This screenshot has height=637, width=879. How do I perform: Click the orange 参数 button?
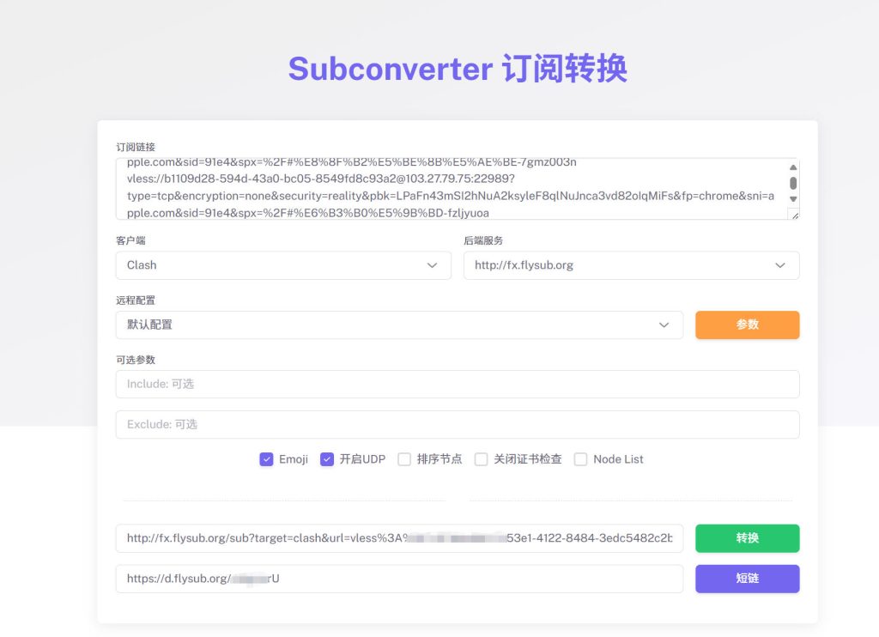point(747,325)
